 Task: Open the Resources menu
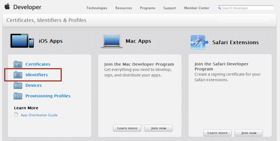click(124, 8)
